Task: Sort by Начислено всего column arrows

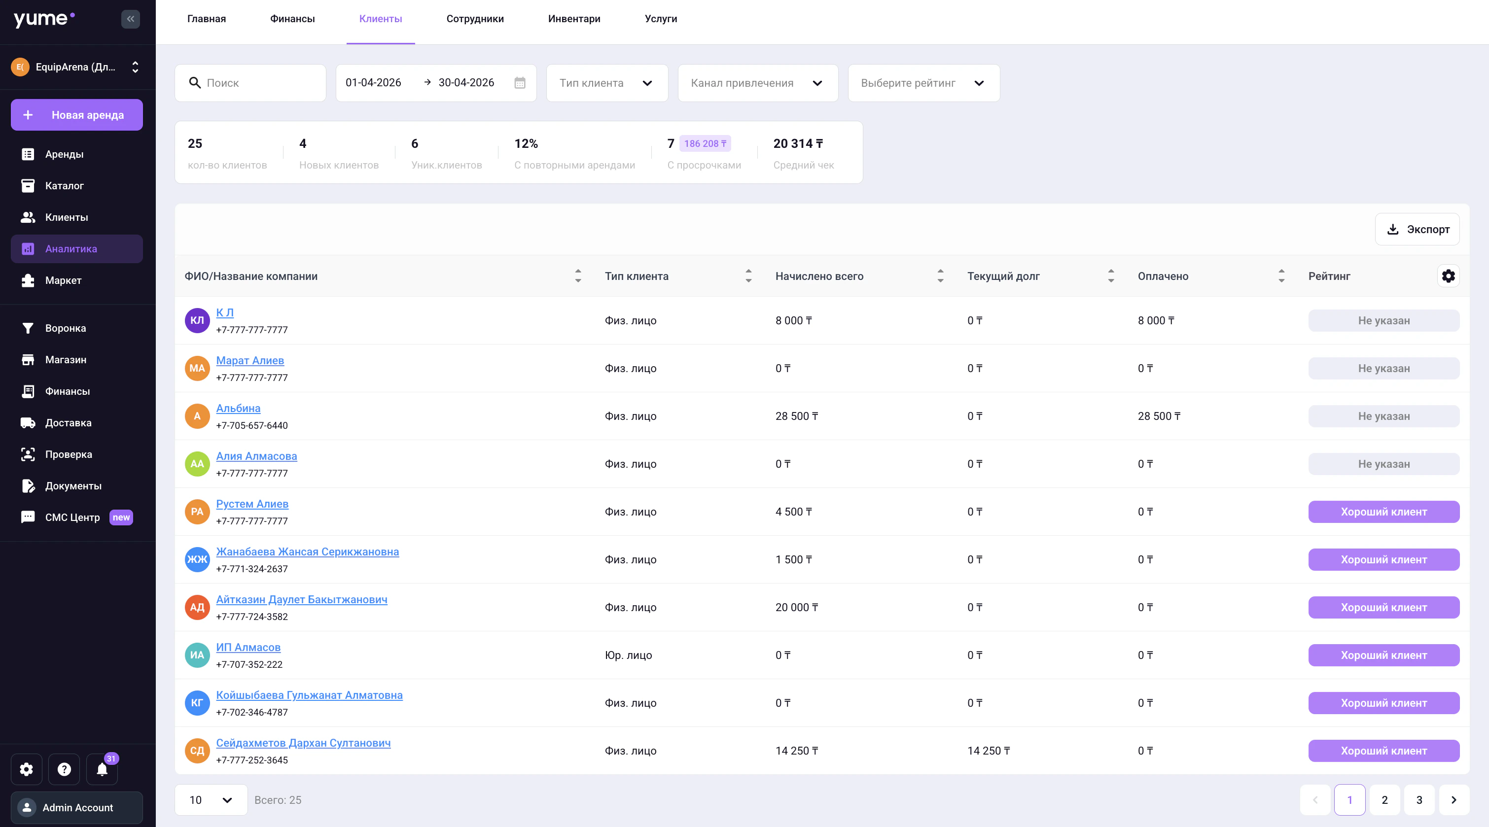Action: (940, 276)
